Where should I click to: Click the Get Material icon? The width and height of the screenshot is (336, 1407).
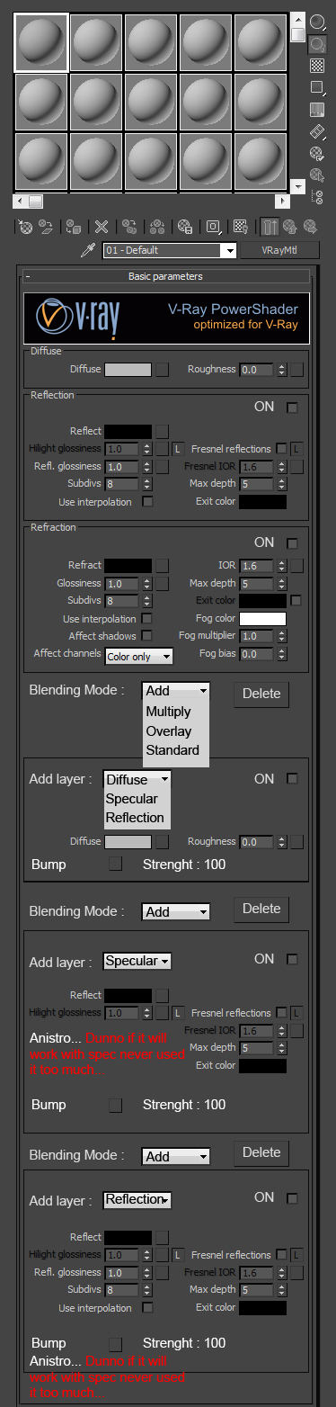click(x=26, y=227)
